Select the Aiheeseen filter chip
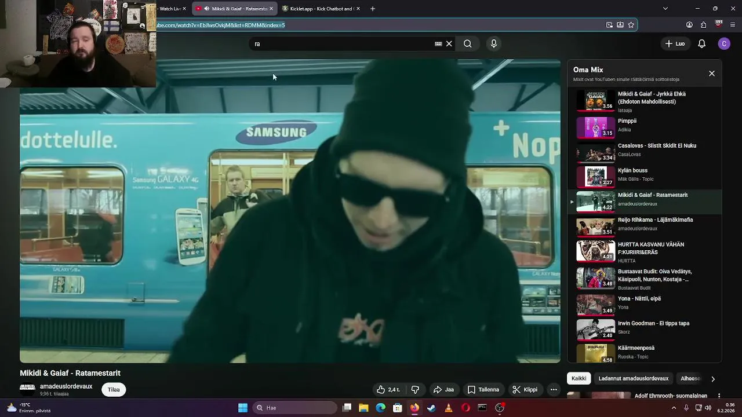Screen dimensions: 742x417 [691, 378]
